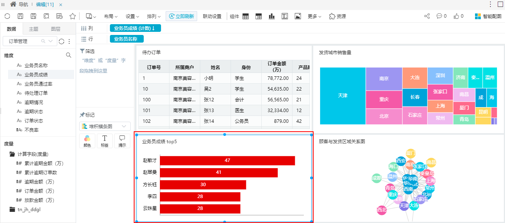Click the preview icon in the toolbar
This screenshot has width=505, height=223.
[x=47, y=16]
